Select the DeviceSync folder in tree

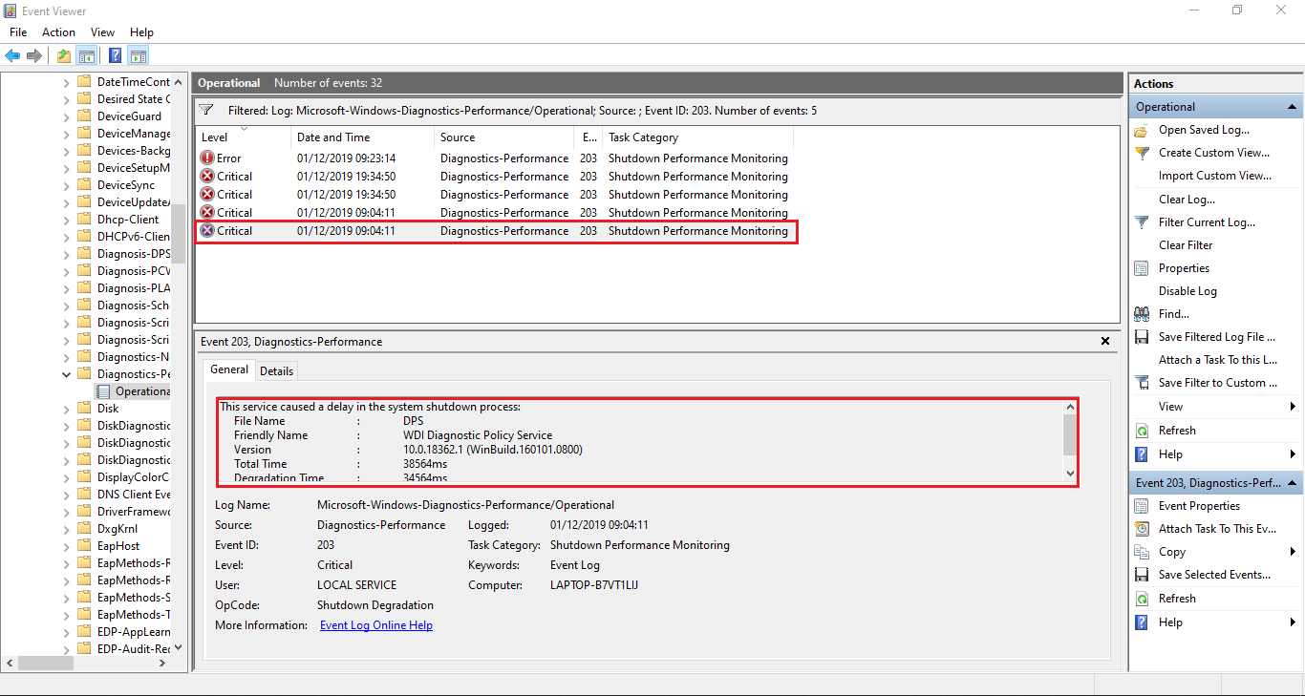125,185
